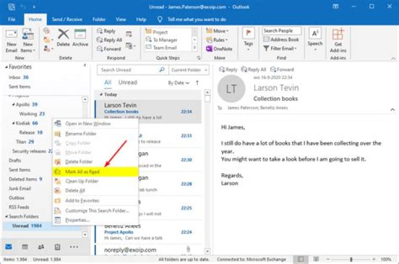Open the Send / Receive tab

(67, 19)
